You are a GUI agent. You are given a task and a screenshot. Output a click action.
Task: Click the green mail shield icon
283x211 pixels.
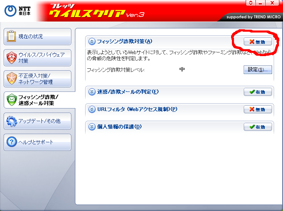[12, 100]
